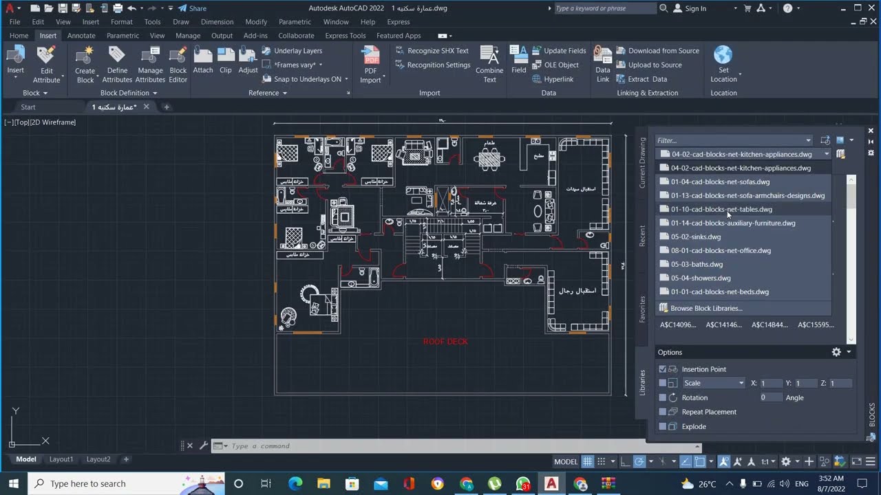Switch to the Layout1 tab

click(61, 459)
